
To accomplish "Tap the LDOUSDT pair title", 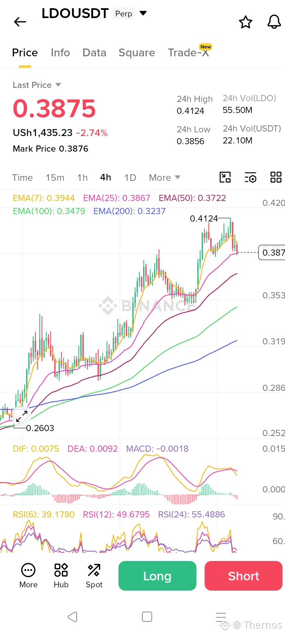I will (x=75, y=13).
